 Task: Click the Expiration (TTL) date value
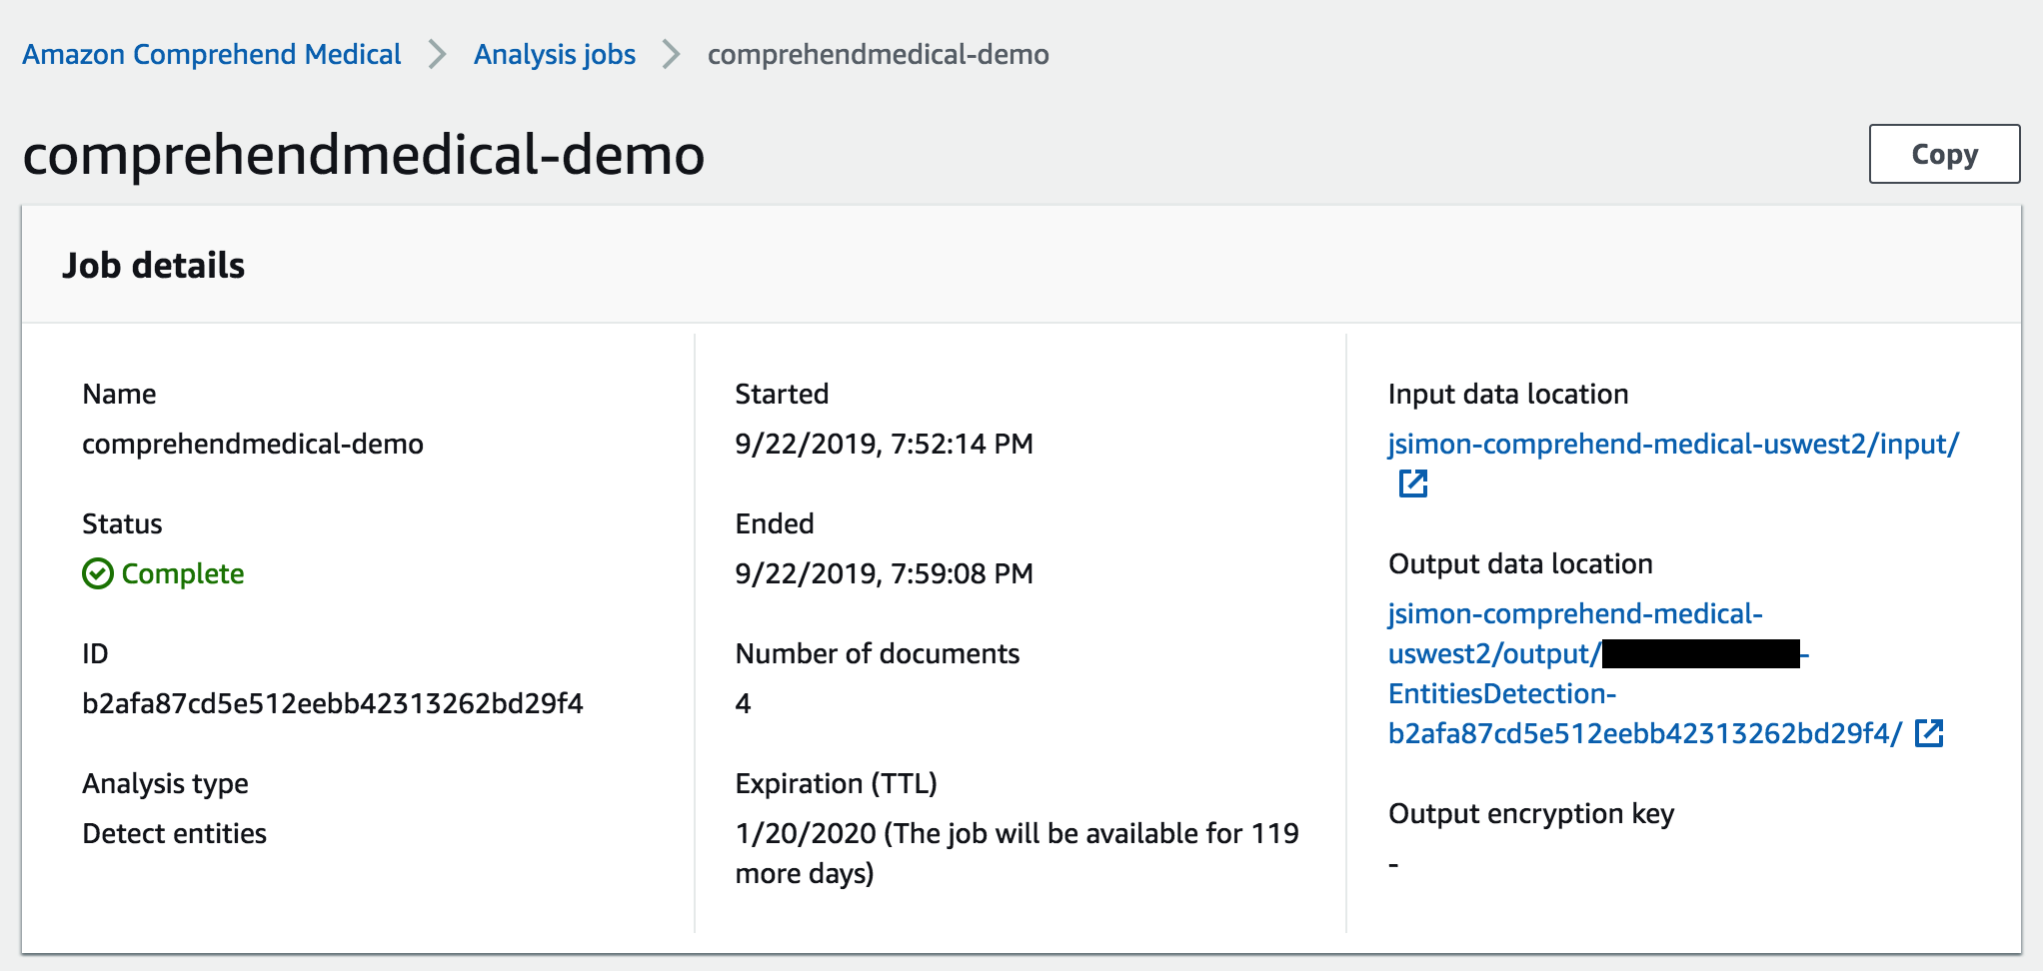pos(1017,853)
